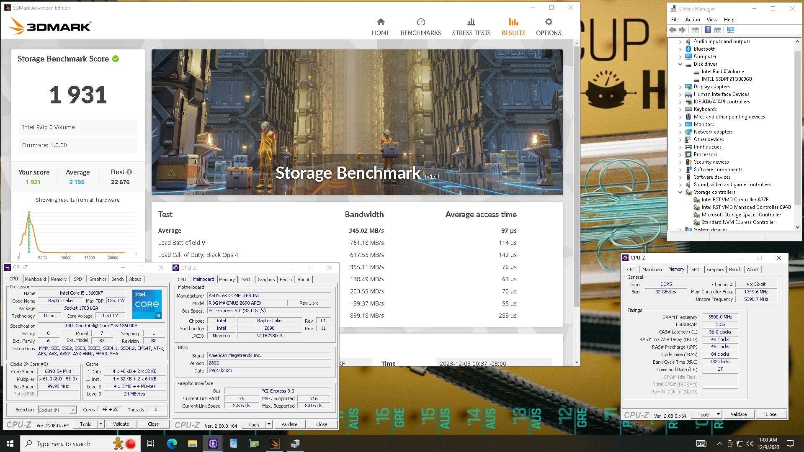The image size is (804, 452).
Task: Launch Microsoft Edge from taskbar
Action: 172,444
